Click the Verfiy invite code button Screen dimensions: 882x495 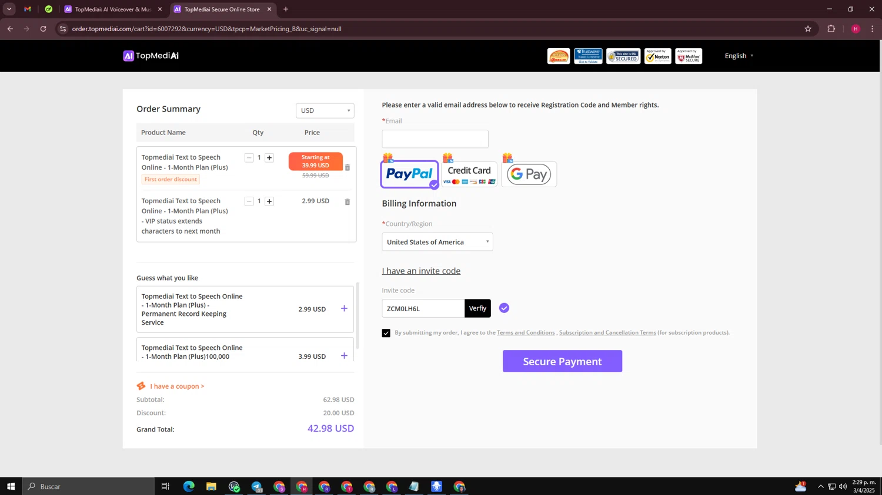(x=478, y=308)
